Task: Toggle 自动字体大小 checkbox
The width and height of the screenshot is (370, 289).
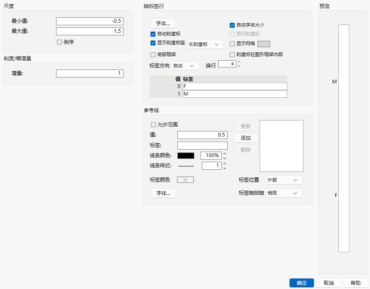Action: pos(232,25)
